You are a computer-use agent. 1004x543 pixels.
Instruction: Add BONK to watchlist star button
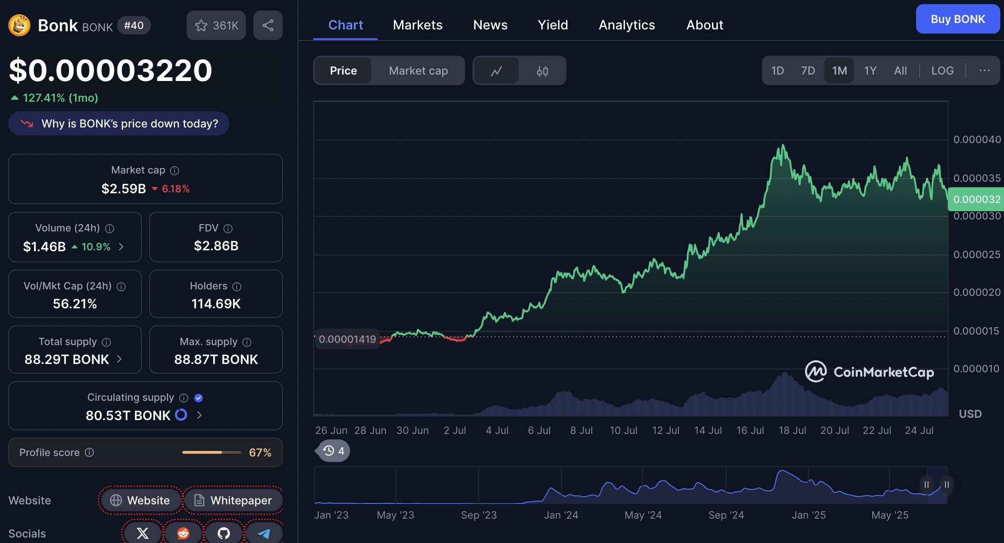coord(216,25)
